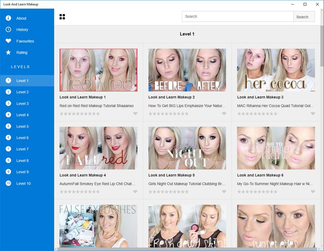Open the Girls Night Out thumbnail
Image resolution: width=324 pixels, height=251 pixels.
(x=187, y=148)
